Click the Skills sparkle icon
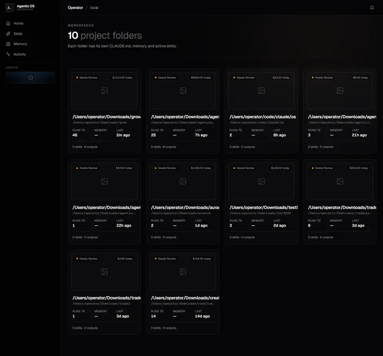Viewport: 383px width, 356px height. (8, 34)
